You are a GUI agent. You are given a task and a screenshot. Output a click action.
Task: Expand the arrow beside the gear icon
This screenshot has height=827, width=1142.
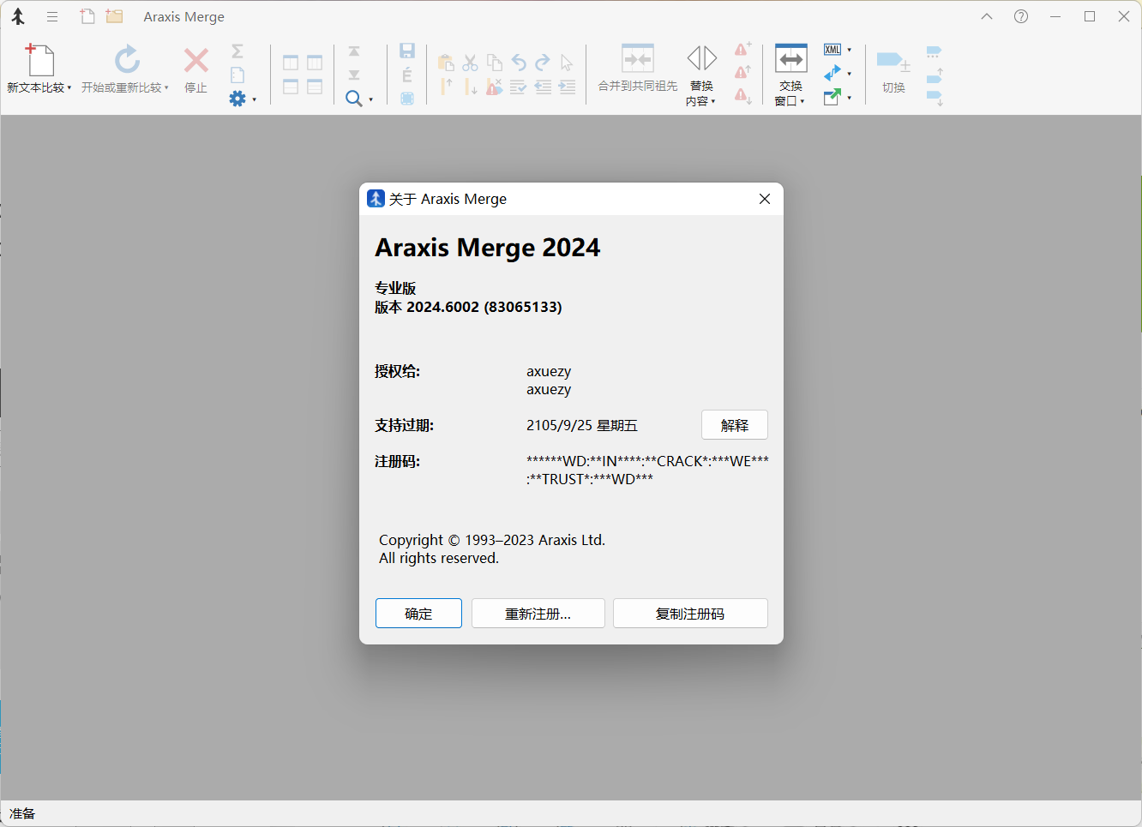pos(255,99)
